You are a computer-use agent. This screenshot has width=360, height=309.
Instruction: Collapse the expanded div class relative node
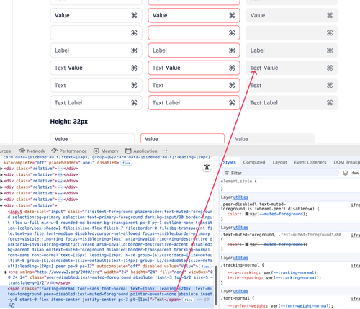(1, 205)
